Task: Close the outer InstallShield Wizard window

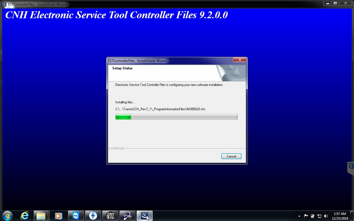Action: [x=346, y=3]
